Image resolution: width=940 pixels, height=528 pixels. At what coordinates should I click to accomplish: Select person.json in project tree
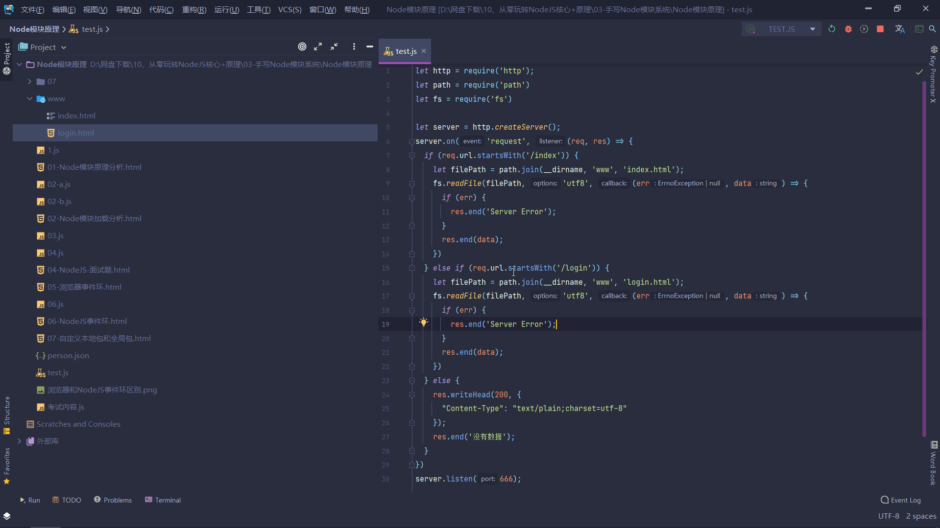(68, 355)
